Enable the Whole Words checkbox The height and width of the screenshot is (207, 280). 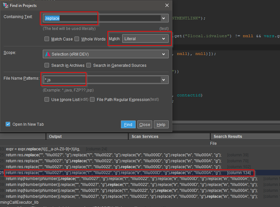(x=77, y=39)
